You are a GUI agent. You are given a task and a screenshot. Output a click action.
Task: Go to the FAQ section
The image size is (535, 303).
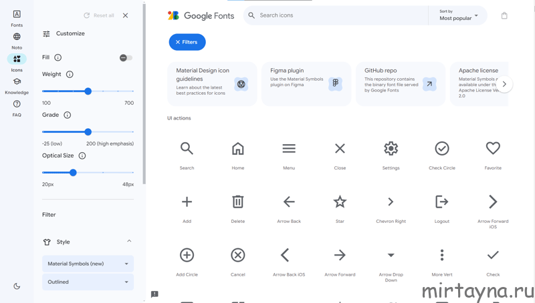point(17,108)
